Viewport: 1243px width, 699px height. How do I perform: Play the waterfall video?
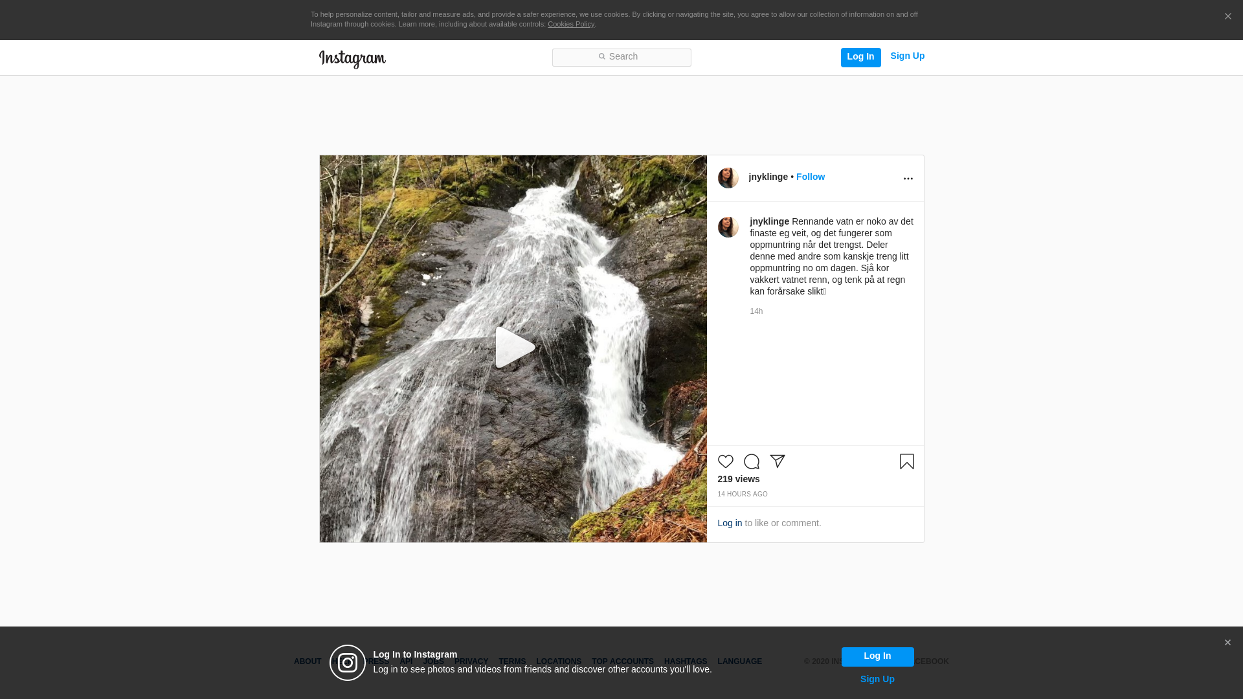click(515, 348)
